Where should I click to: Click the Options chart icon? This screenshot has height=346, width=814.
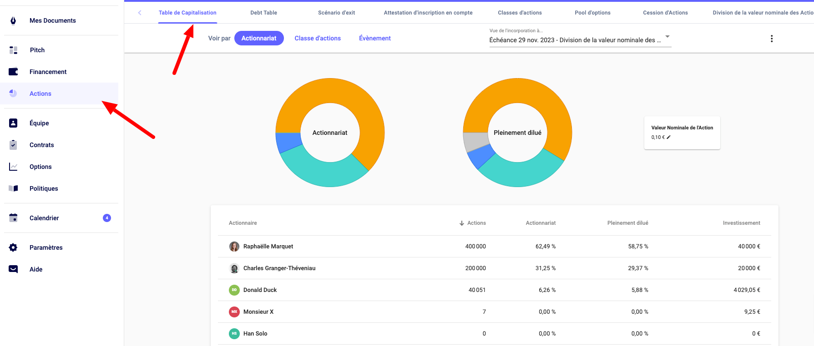click(13, 167)
